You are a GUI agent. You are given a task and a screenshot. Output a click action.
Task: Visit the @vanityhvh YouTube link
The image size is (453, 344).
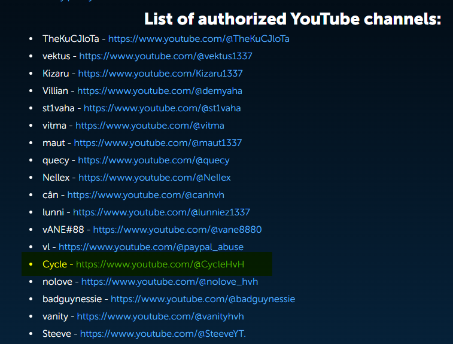(x=160, y=316)
